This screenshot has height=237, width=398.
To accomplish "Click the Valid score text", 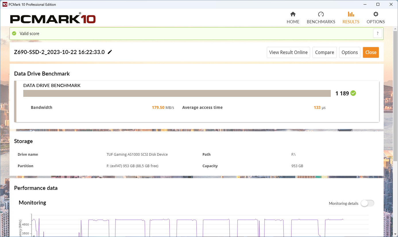I will pos(29,33).
